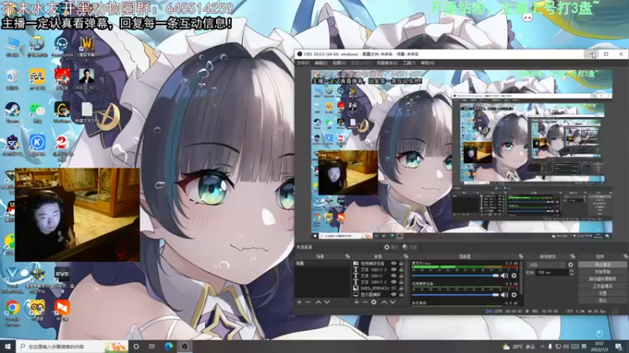Increase the transition duration with the up stepper
Screen dimensions: 629x353
tap(572, 271)
